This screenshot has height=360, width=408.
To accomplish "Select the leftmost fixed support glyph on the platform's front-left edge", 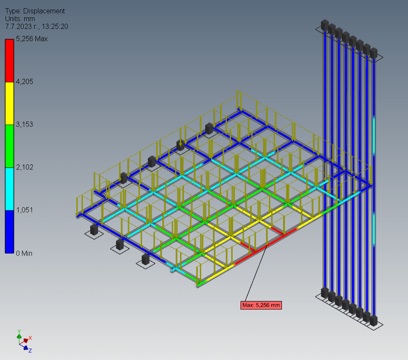I will (x=94, y=230).
